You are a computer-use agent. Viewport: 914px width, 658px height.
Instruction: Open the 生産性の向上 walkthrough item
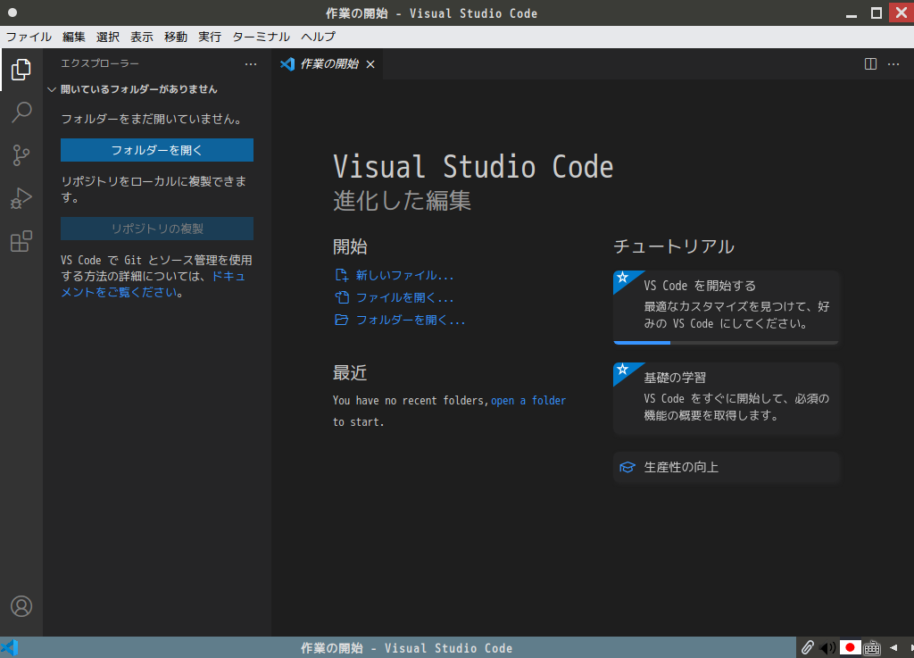(x=727, y=468)
